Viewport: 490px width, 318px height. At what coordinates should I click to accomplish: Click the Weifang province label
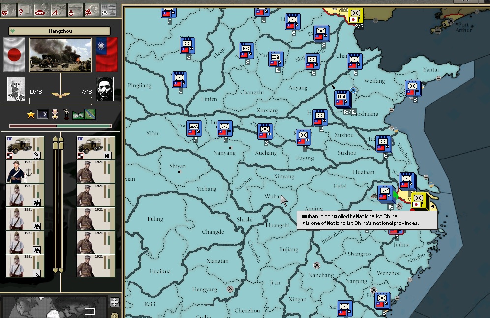374,81
